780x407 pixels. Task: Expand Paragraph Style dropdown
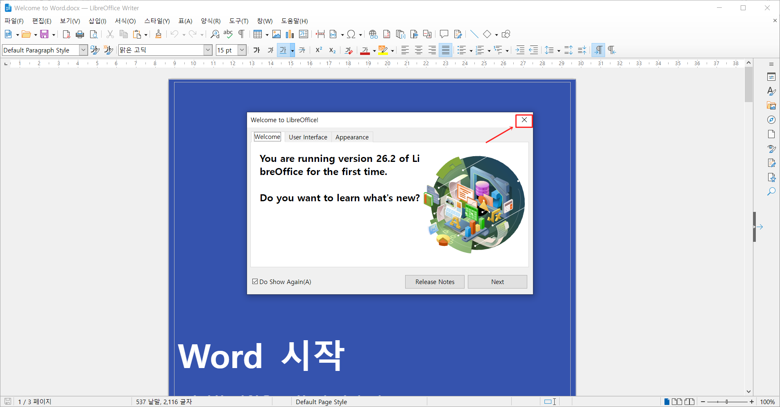[x=83, y=50]
